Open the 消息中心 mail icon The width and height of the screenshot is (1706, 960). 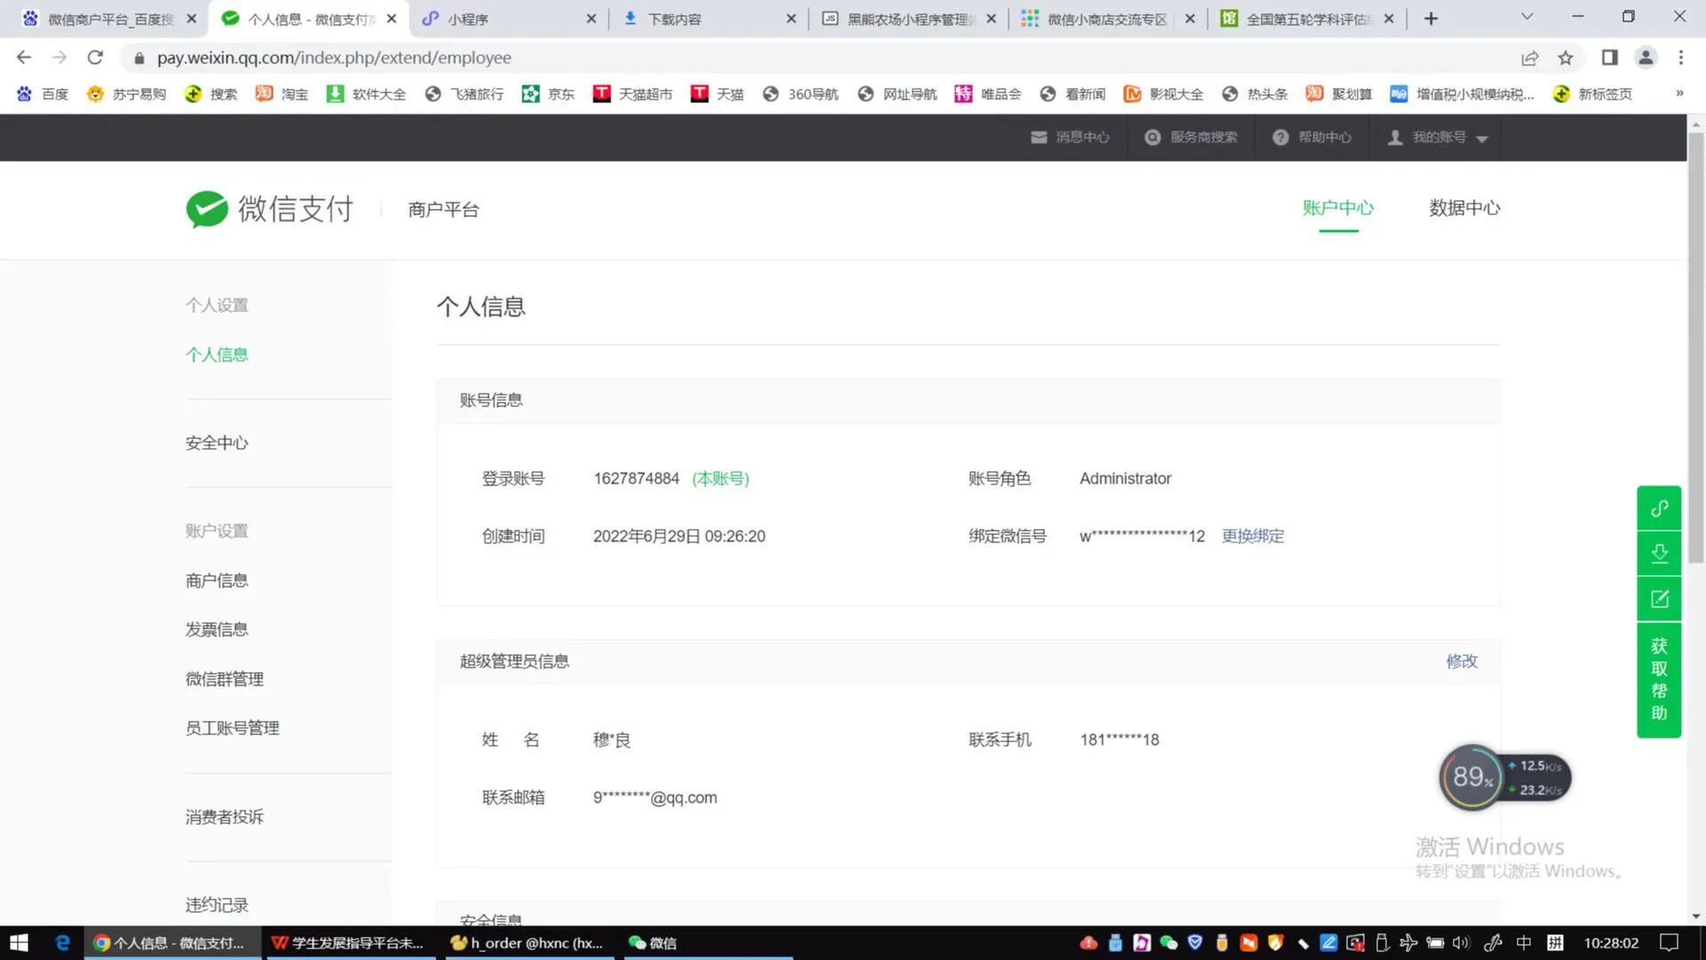tap(1039, 137)
